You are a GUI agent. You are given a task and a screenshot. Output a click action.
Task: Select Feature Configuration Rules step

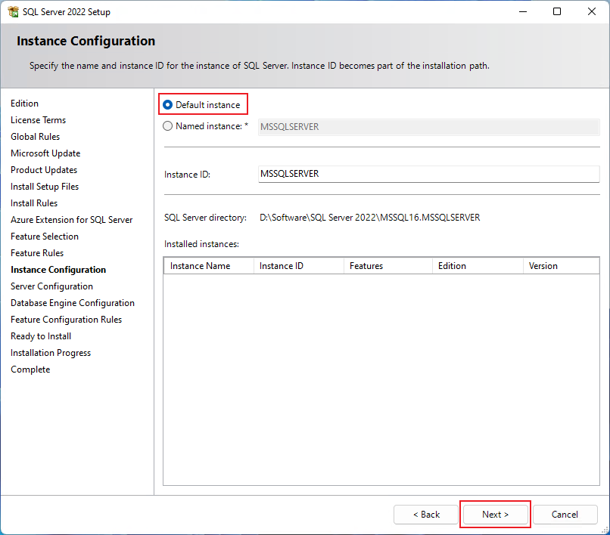pyautogui.click(x=66, y=320)
